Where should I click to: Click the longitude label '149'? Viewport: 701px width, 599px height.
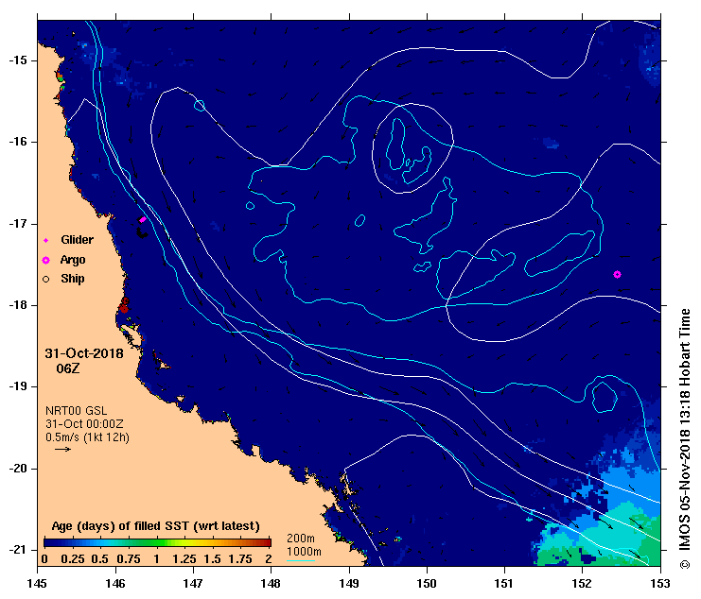coord(349,583)
